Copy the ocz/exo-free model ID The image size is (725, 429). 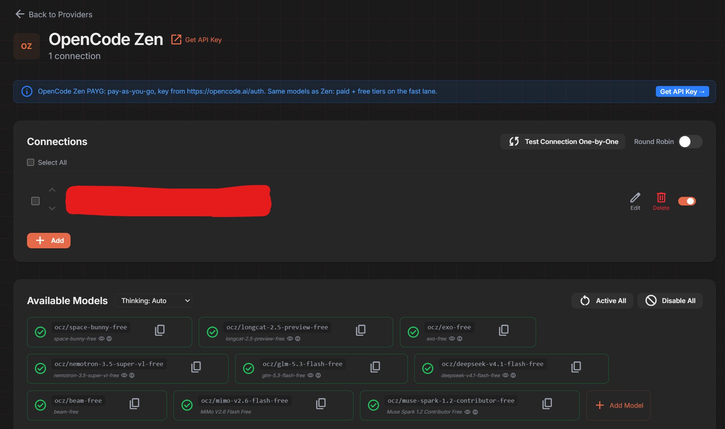[x=504, y=330]
